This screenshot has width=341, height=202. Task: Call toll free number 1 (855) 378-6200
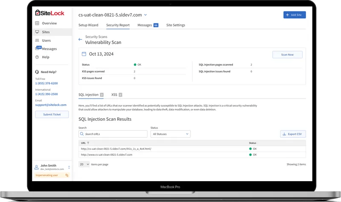46,83
